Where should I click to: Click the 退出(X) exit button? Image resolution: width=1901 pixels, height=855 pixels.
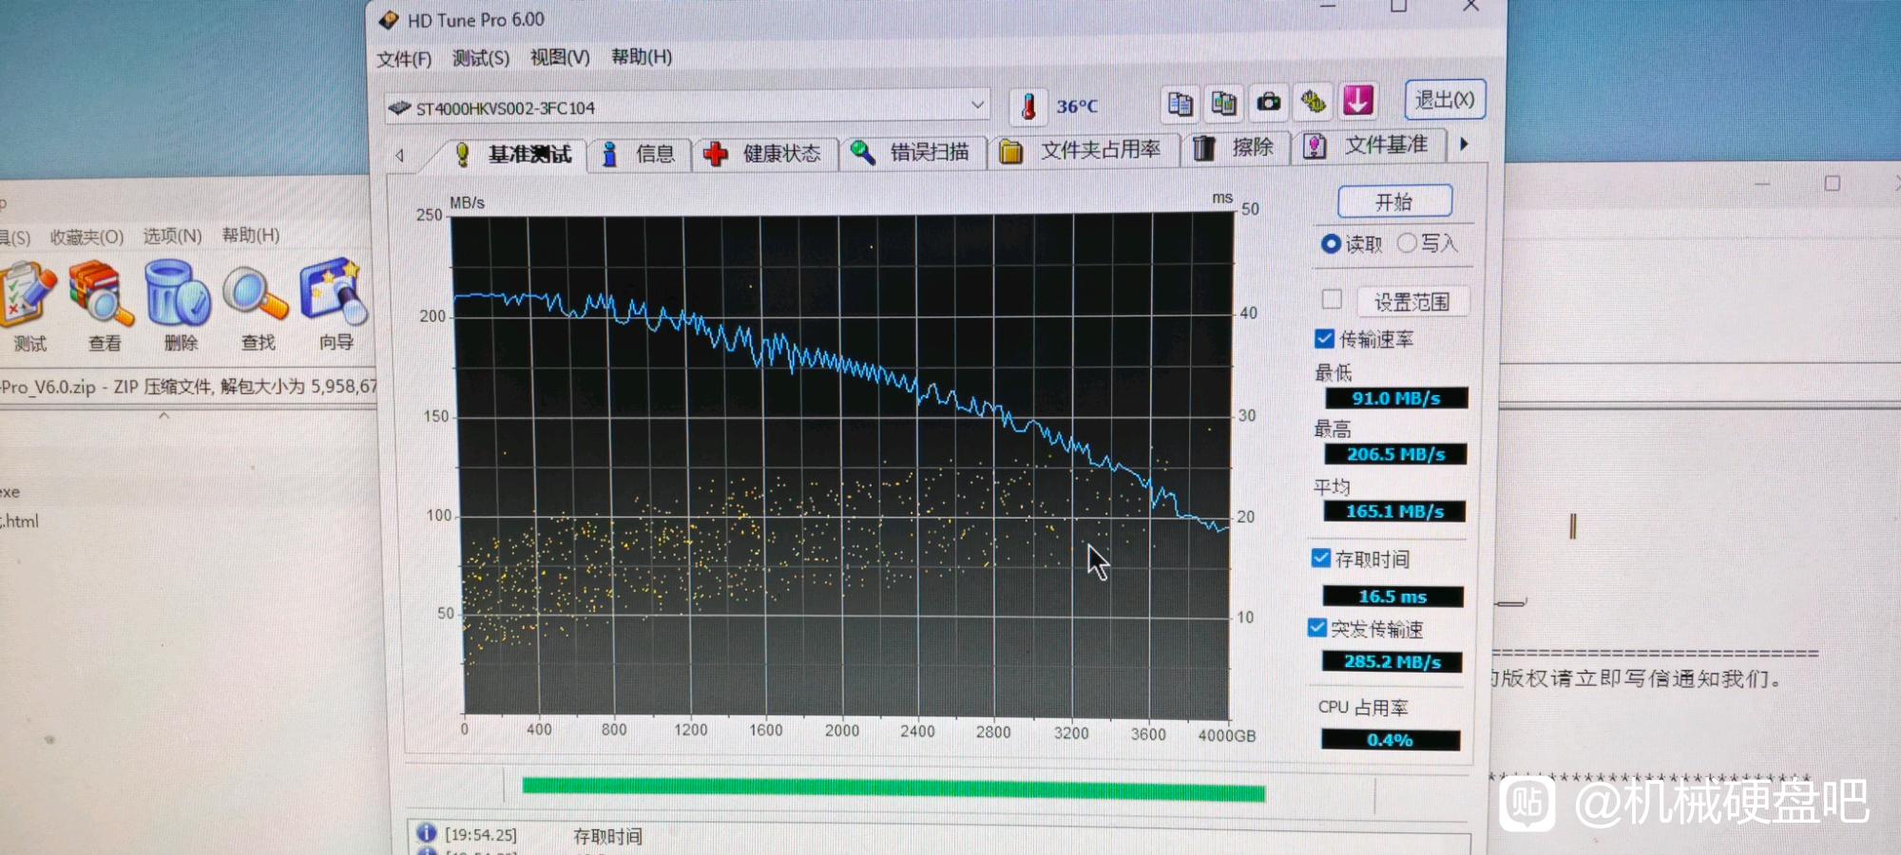point(1445,99)
